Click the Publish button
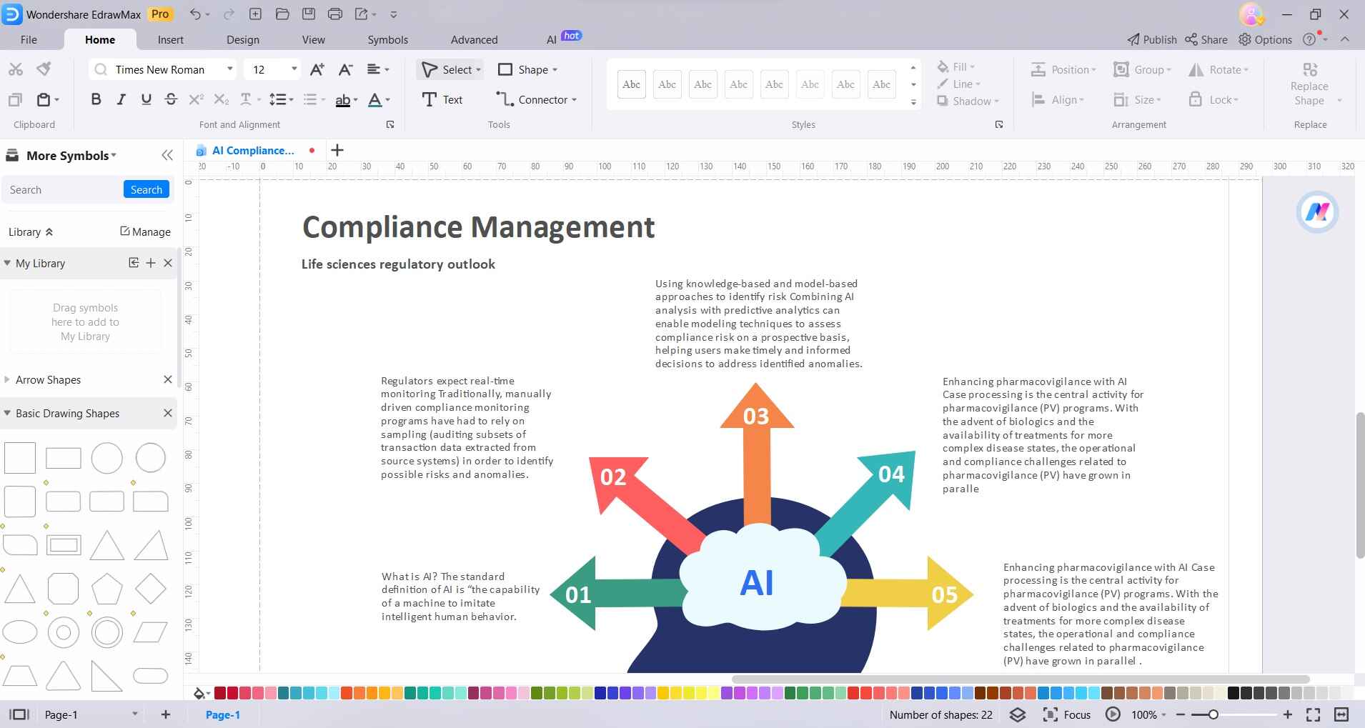This screenshot has width=1365, height=728. pyautogui.click(x=1152, y=39)
